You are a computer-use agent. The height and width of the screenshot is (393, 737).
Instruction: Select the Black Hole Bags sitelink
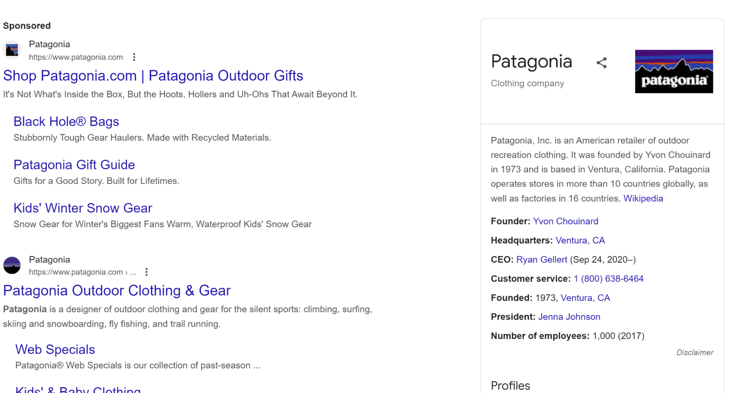(x=66, y=121)
